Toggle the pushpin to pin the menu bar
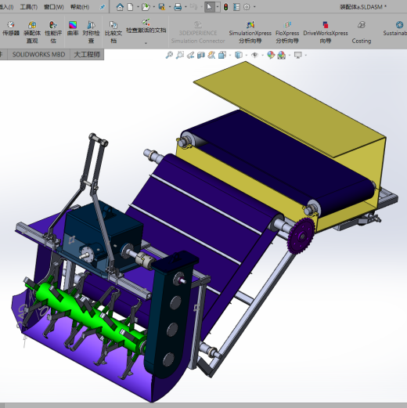407x408 pixels. pos(103,7)
